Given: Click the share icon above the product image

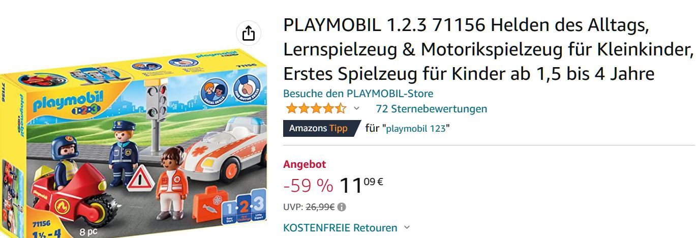Looking at the screenshot, I should tap(248, 34).
